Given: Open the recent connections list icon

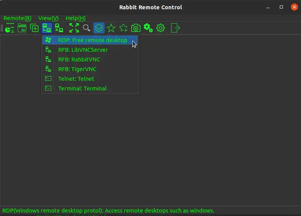Looking at the screenshot, I should pyautogui.click(x=10, y=28).
